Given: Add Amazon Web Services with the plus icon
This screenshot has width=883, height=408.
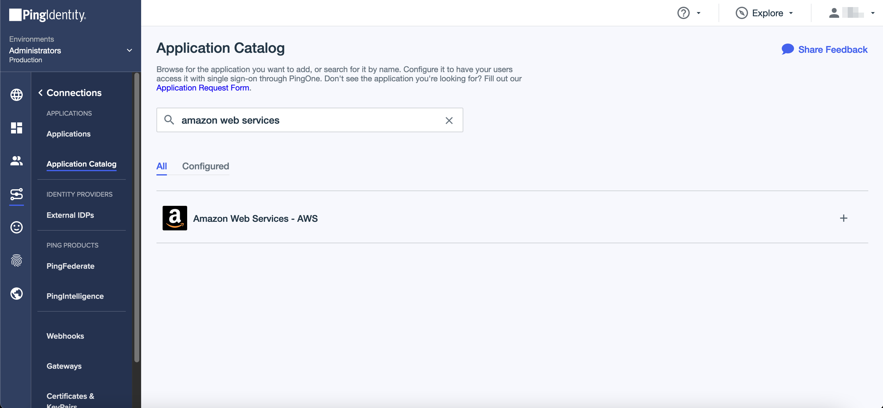Looking at the screenshot, I should coord(843,218).
